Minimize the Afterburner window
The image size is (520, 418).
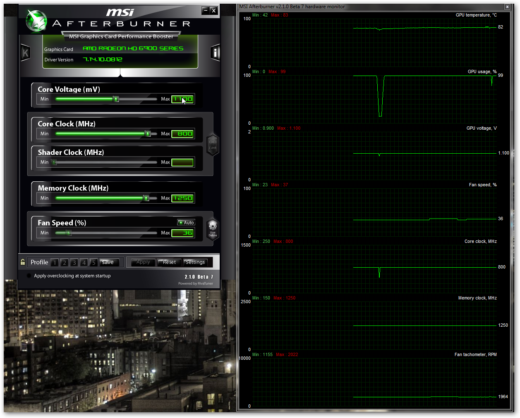205,10
